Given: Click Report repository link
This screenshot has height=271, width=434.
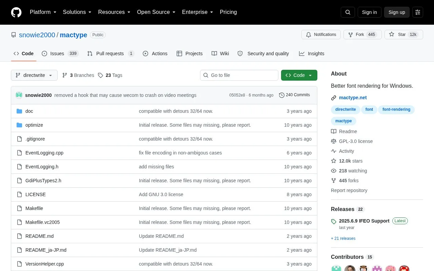Looking at the screenshot, I should [x=349, y=190].
